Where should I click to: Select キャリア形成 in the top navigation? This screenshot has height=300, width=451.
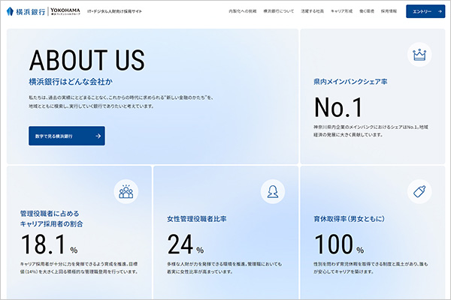341,11
